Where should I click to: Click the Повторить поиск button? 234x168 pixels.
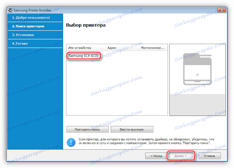87,129
